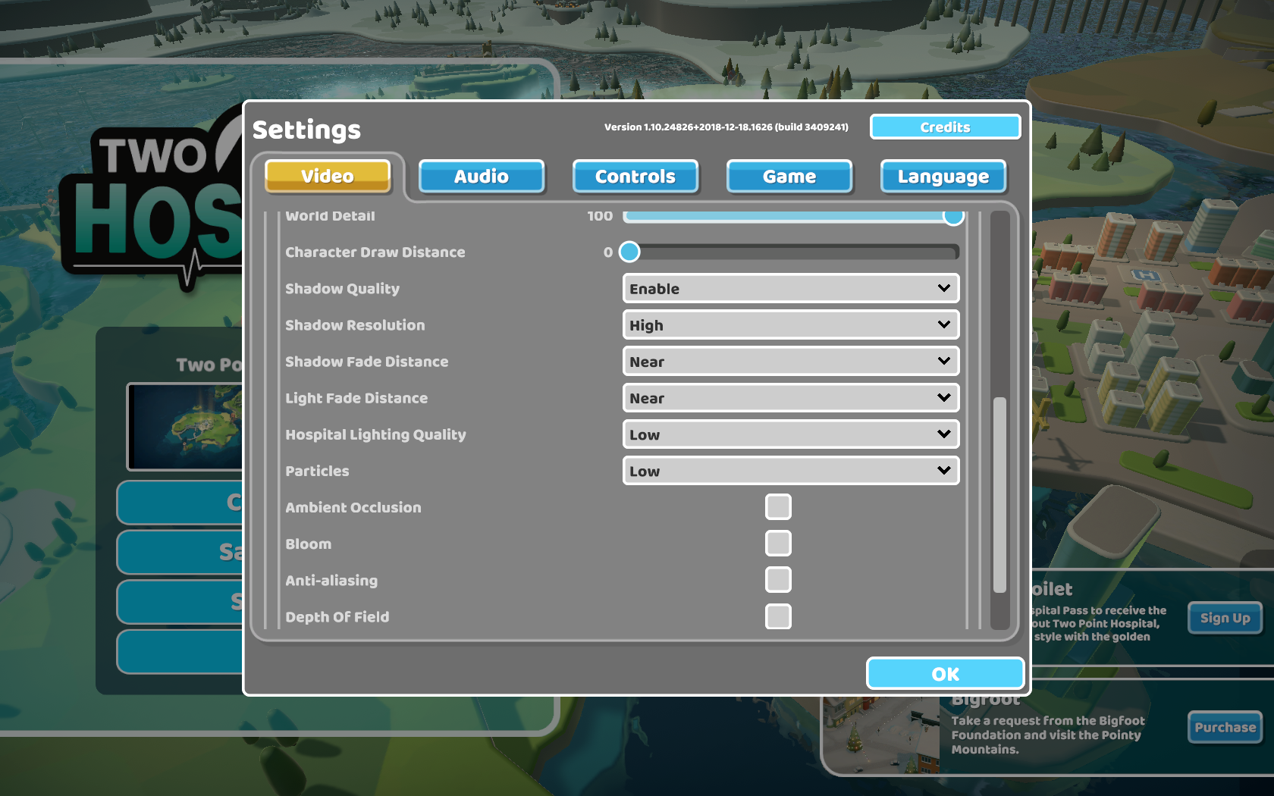Image resolution: width=1274 pixels, height=796 pixels.
Task: Open the Controls settings tab
Action: 635,177
